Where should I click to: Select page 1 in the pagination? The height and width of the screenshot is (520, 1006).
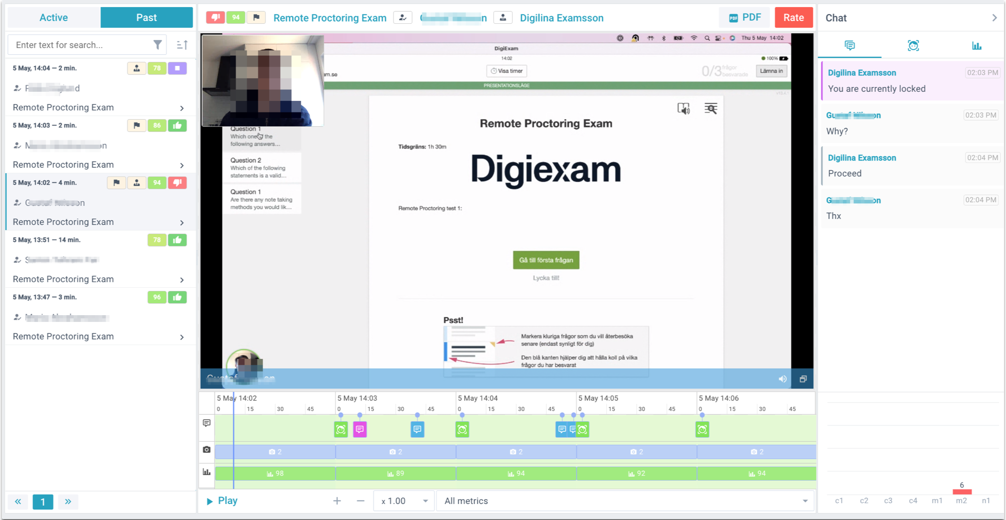click(43, 502)
